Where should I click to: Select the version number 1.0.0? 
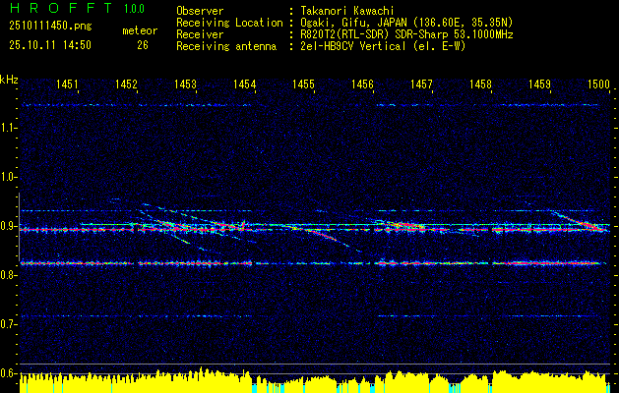[134, 9]
